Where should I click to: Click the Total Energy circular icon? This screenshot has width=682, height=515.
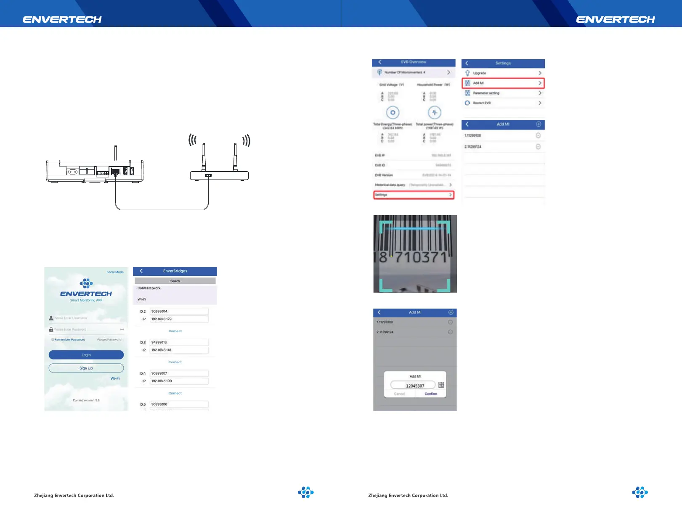point(393,113)
